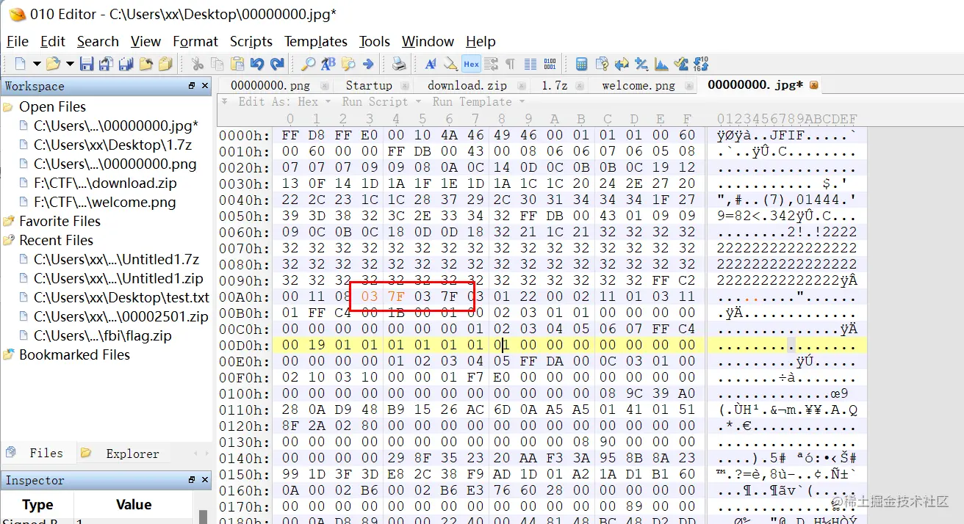Click the Find in Files folder icon
Viewport: 964px width, 524px height.
click(x=348, y=64)
